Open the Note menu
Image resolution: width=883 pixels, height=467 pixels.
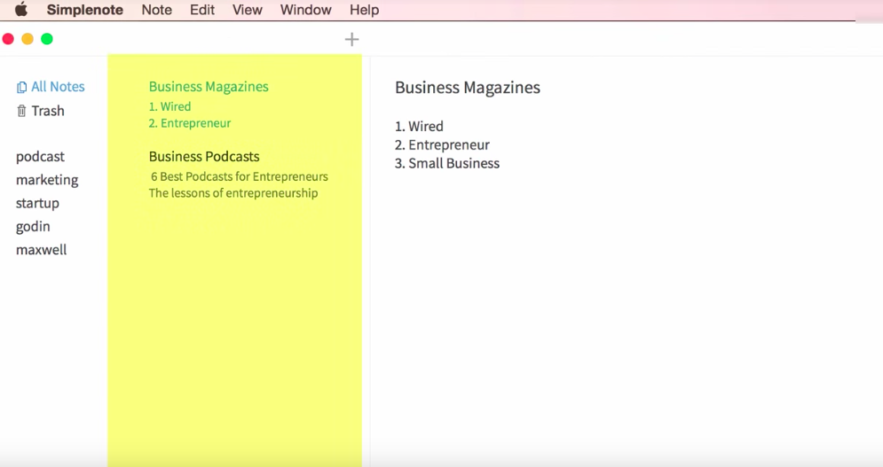pyautogui.click(x=156, y=10)
